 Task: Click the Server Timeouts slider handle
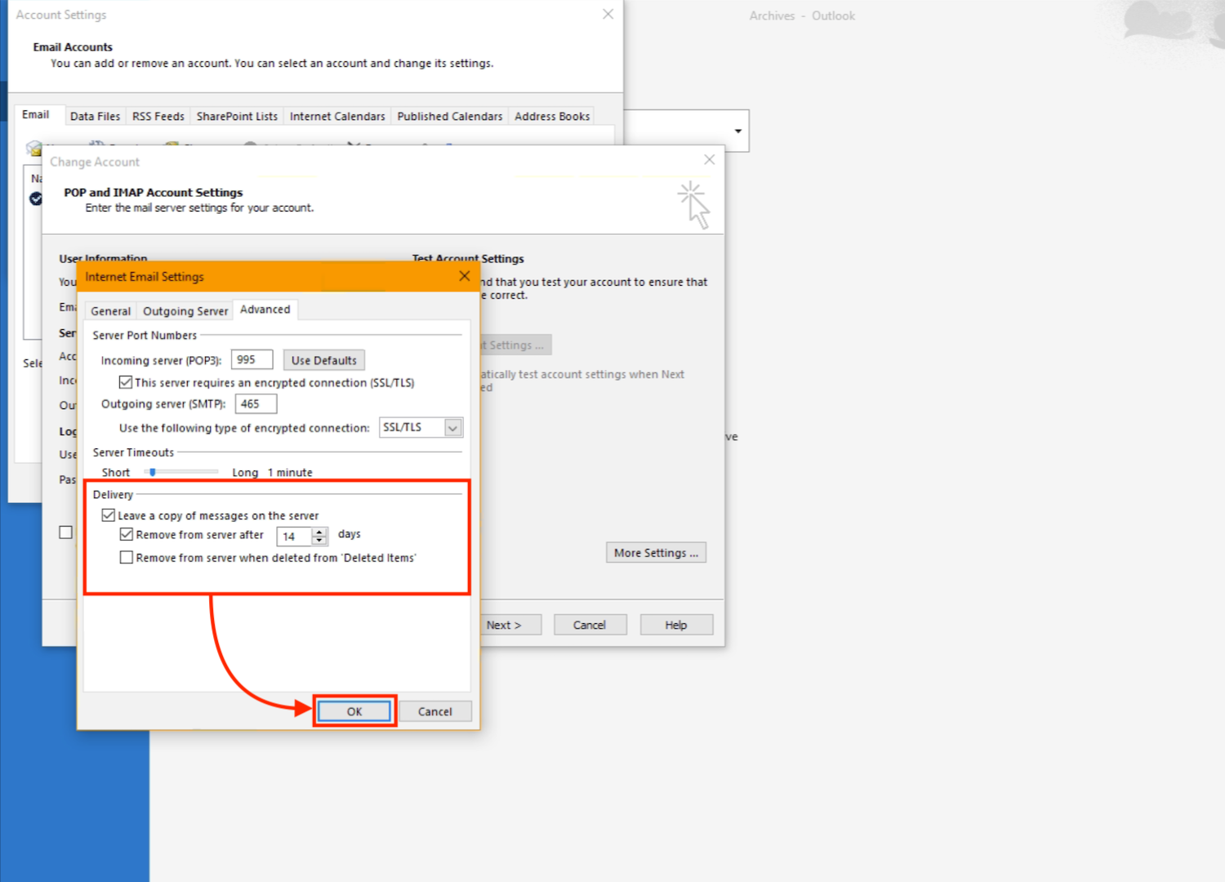tap(153, 472)
